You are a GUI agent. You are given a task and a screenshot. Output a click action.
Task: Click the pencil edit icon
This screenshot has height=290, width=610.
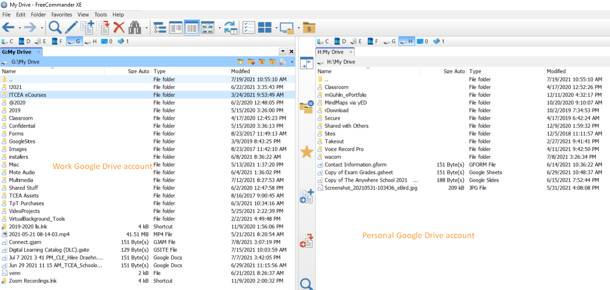point(71,28)
